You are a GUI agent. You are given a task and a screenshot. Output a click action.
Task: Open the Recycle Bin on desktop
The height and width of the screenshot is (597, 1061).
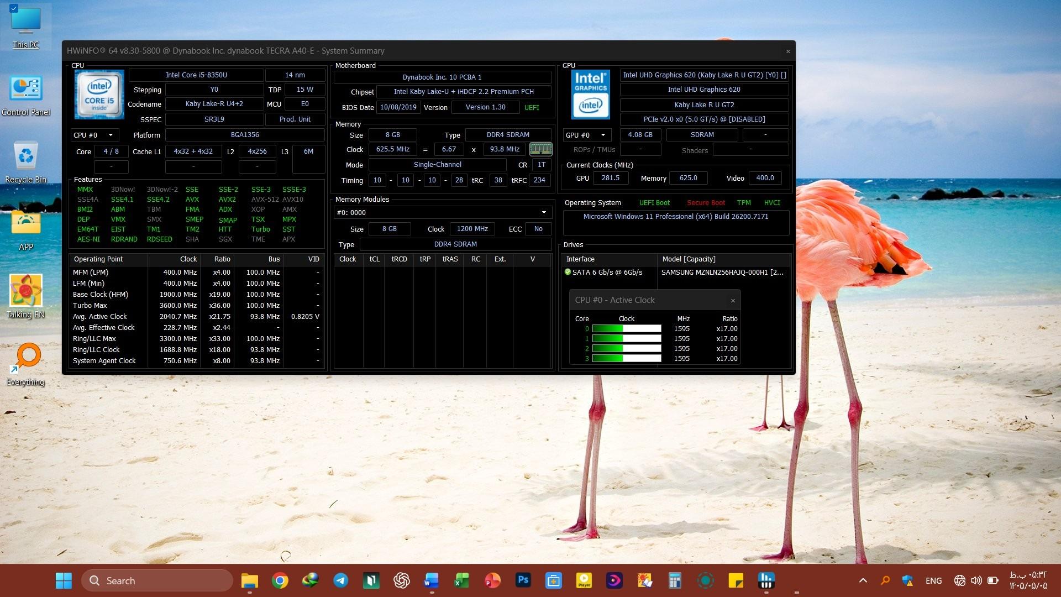coord(25,163)
